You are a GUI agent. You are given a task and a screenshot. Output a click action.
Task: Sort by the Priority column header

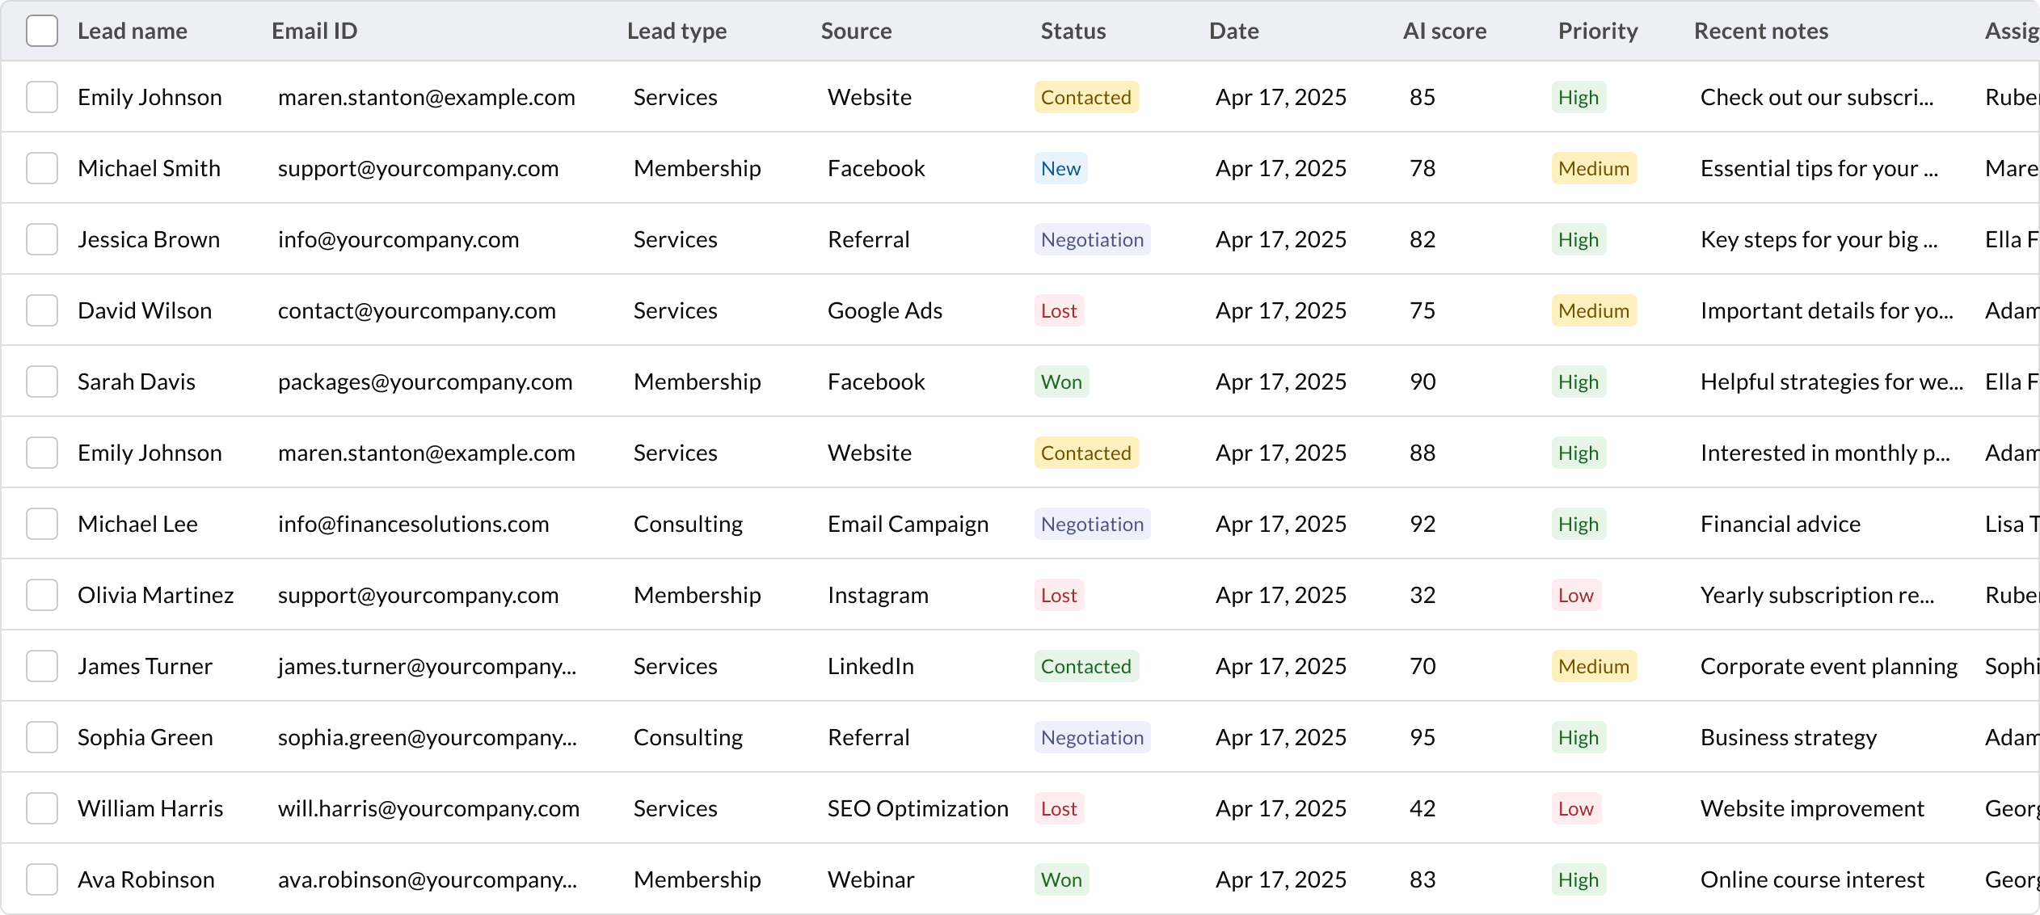point(1597,31)
